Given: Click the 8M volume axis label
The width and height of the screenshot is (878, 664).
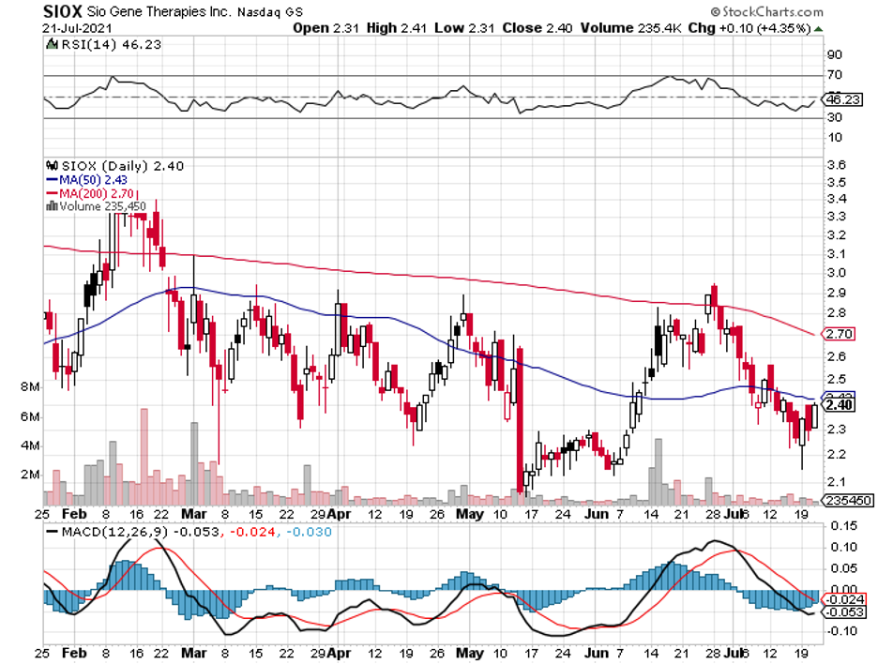Looking at the screenshot, I should (x=31, y=387).
